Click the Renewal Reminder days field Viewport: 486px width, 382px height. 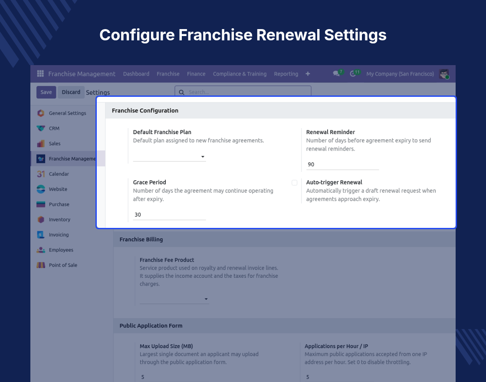(342, 165)
